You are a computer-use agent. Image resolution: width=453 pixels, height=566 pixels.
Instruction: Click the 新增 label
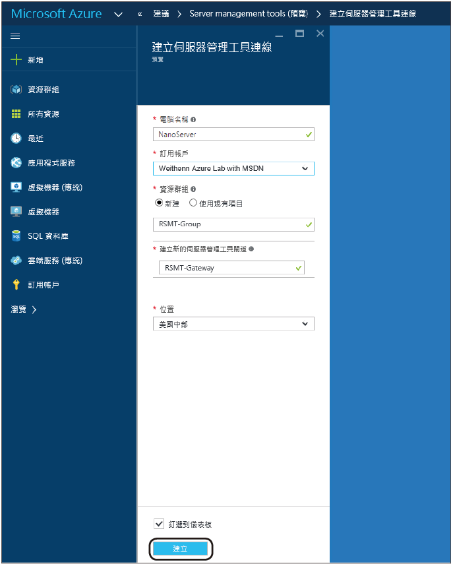(36, 60)
